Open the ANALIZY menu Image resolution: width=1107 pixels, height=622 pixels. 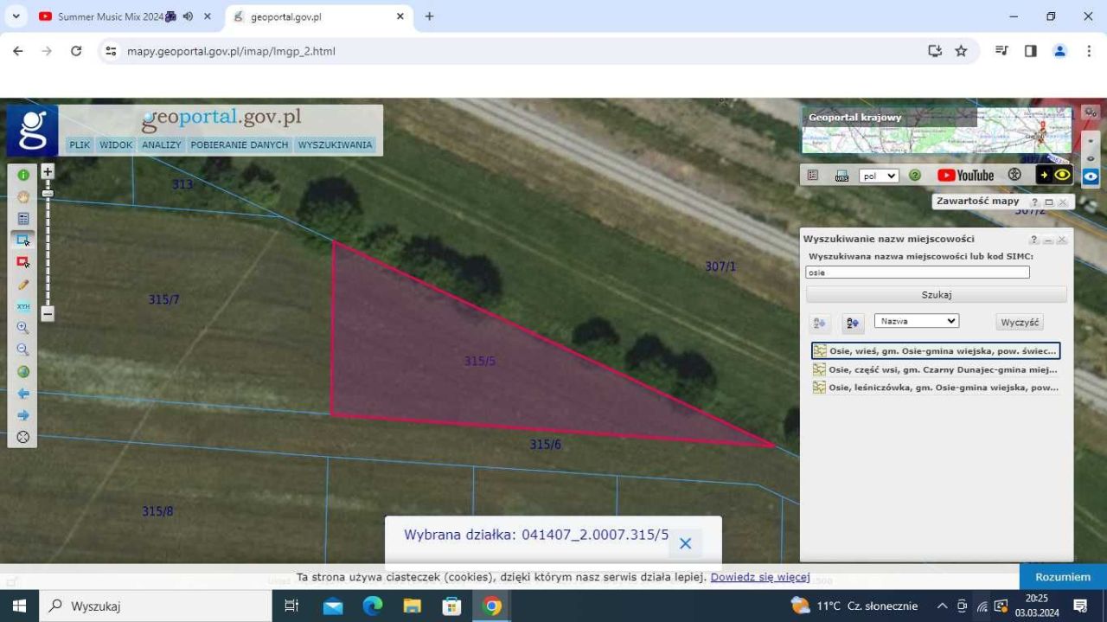point(162,145)
